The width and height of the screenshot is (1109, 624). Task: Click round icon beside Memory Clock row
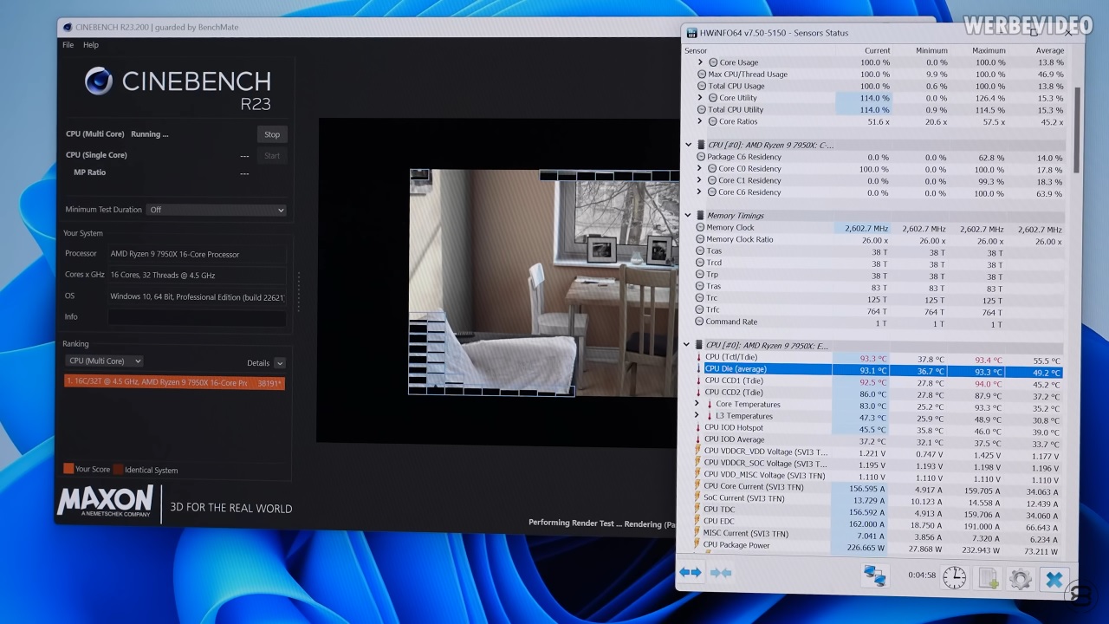point(700,227)
